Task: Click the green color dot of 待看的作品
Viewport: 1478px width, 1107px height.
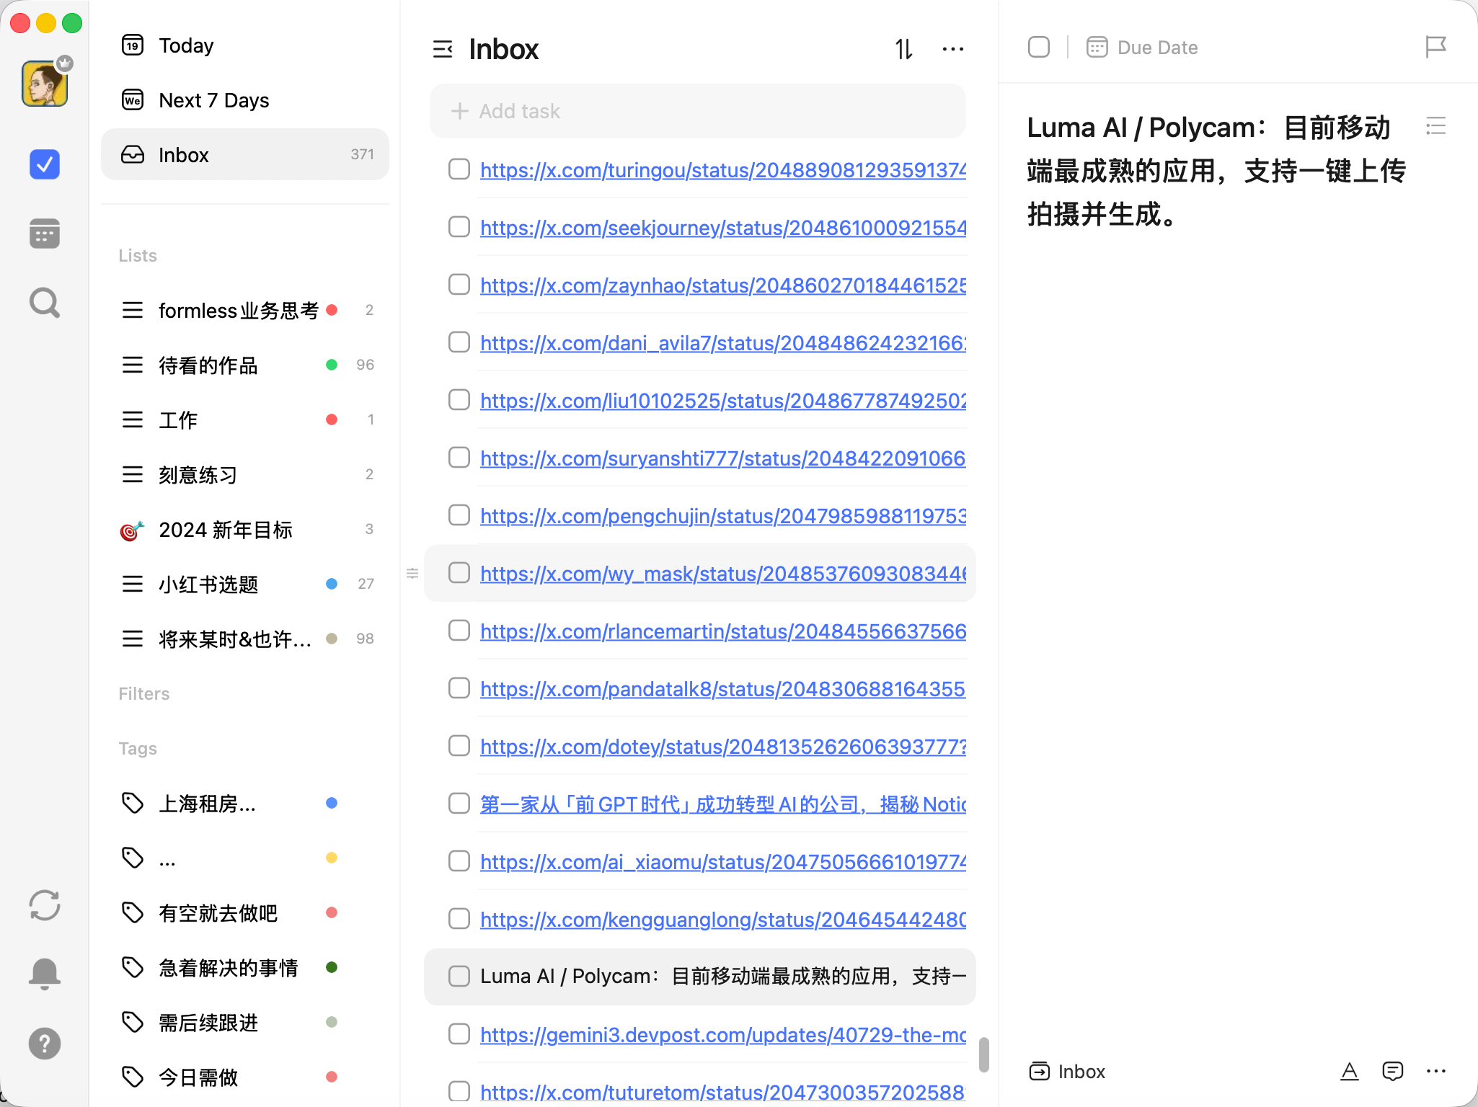Action: click(332, 365)
